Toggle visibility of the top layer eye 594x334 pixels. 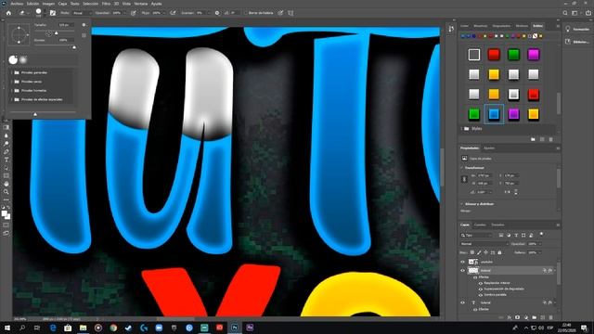click(462, 262)
